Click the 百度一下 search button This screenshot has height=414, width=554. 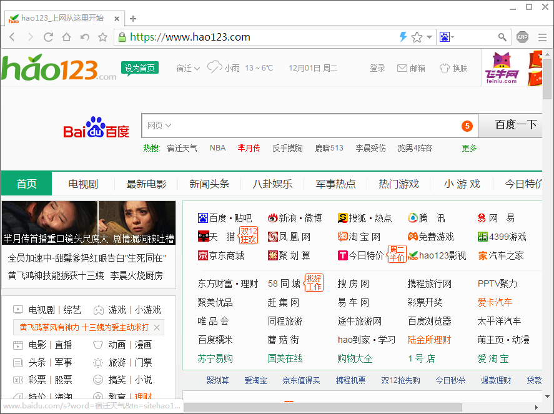coord(510,126)
